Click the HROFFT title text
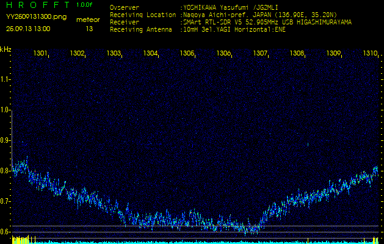 tap(35, 5)
